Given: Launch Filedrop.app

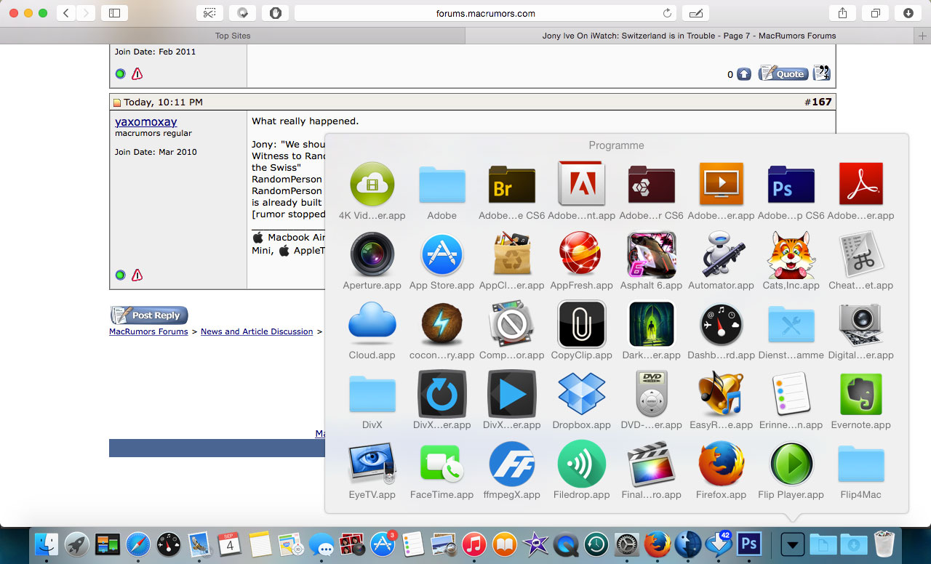Looking at the screenshot, I should [x=582, y=463].
